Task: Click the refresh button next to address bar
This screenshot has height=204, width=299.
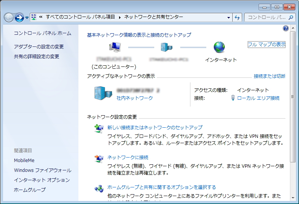Action: (x=237, y=18)
